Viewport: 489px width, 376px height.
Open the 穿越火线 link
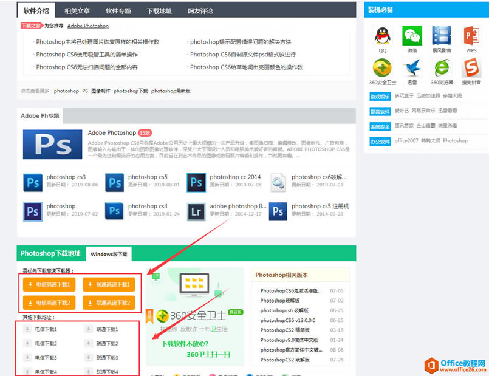coord(452,95)
